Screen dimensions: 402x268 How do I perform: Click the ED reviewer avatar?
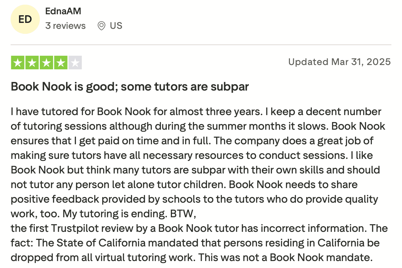click(25, 19)
